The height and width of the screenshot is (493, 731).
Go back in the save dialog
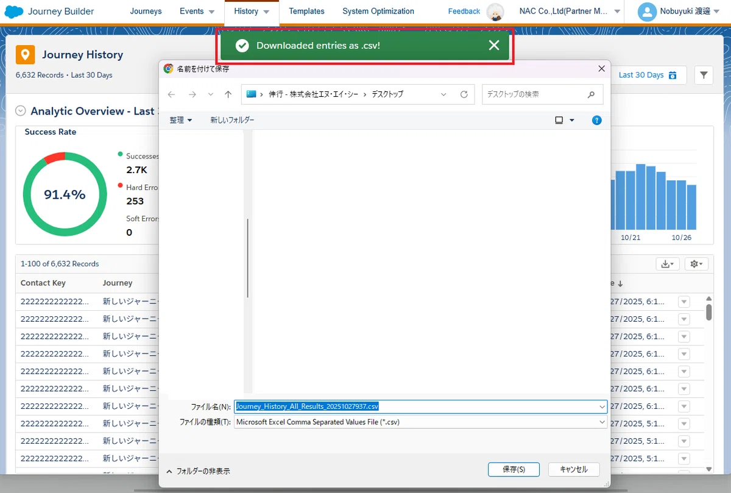pos(172,94)
